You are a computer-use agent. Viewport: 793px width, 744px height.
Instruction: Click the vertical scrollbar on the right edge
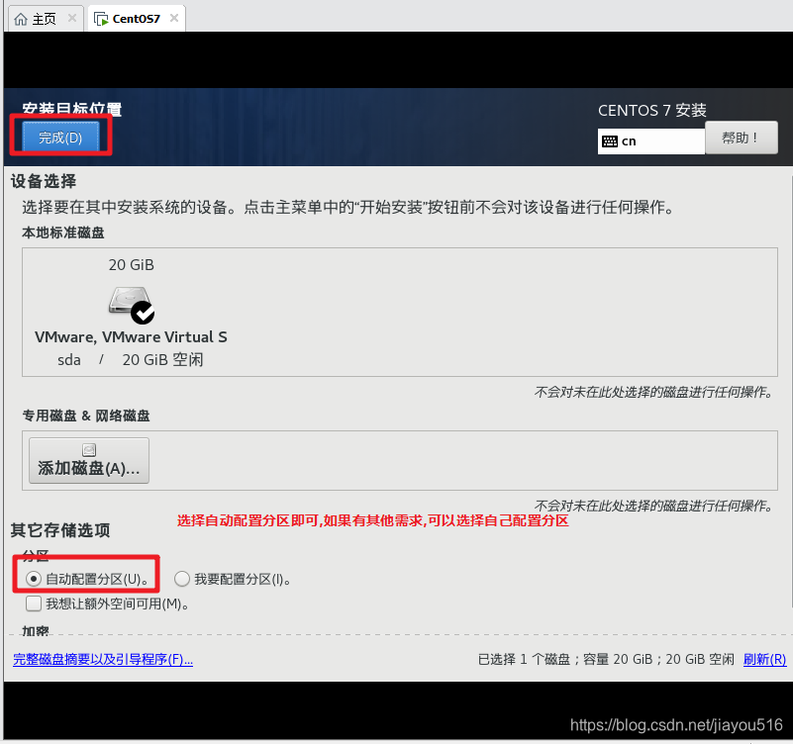click(x=790, y=392)
